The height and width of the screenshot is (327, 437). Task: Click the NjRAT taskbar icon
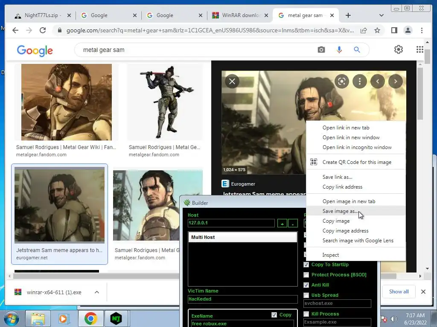[x=116, y=318]
